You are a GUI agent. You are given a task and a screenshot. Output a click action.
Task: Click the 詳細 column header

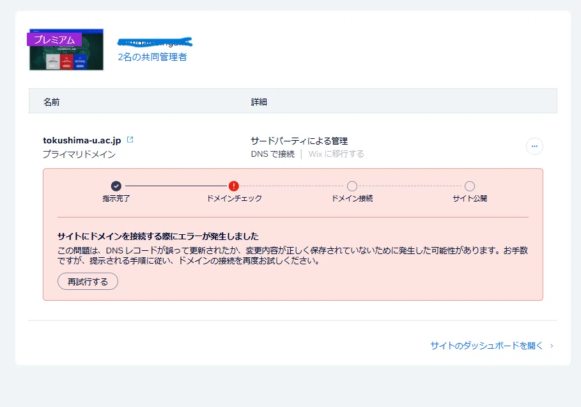[259, 102]
